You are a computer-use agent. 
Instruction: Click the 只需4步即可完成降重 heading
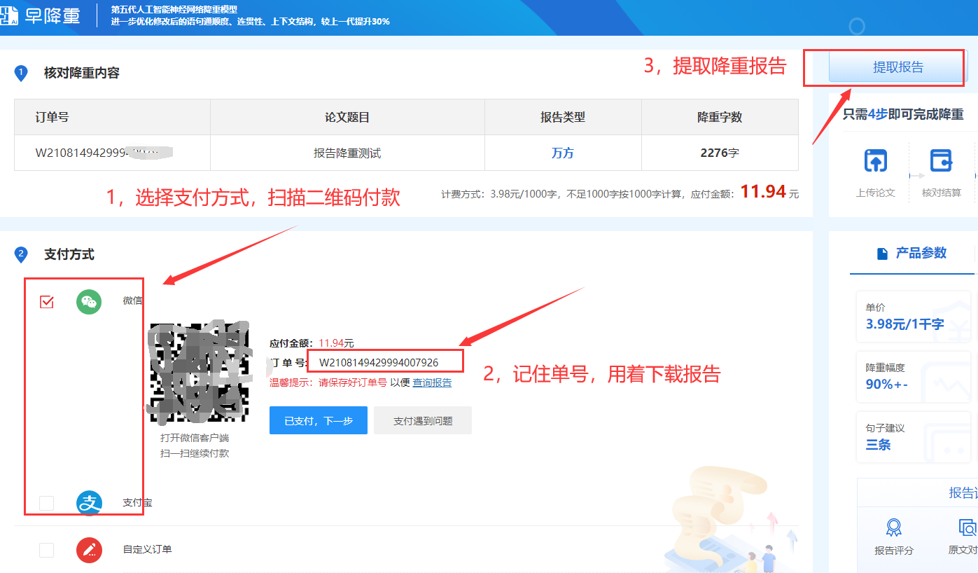pos(903,114)
